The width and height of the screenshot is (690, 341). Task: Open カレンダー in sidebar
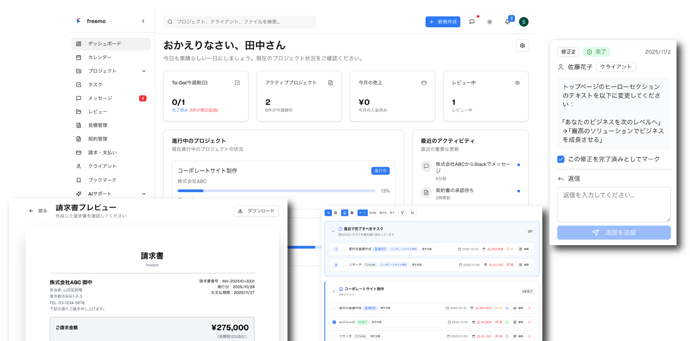point(111,57)
